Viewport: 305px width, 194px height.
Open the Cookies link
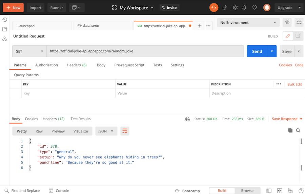point(285,65)
